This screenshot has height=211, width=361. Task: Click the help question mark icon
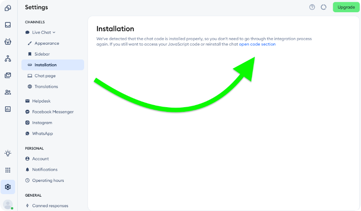pos(312,7)
